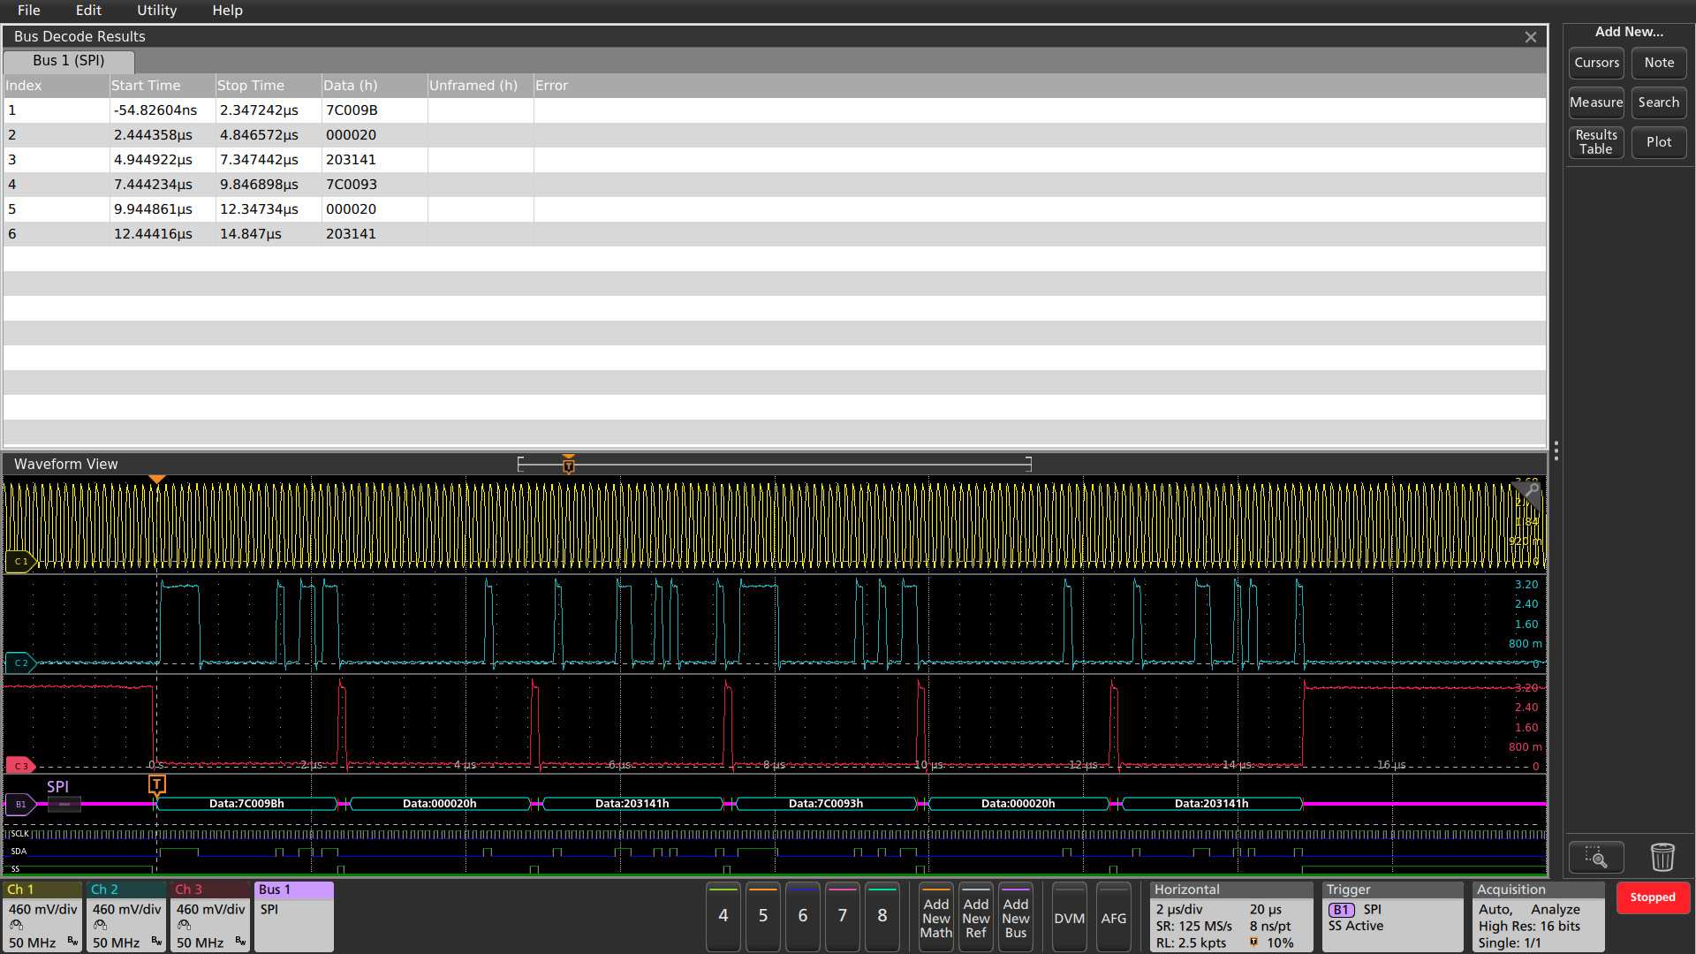The image size is (1696, 954).
Task: Click the Cursors button
Action: (1596, 63)
